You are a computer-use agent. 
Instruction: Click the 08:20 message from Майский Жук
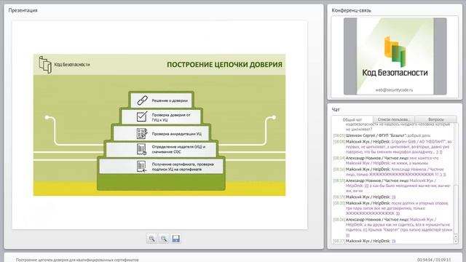coord(391,208)
